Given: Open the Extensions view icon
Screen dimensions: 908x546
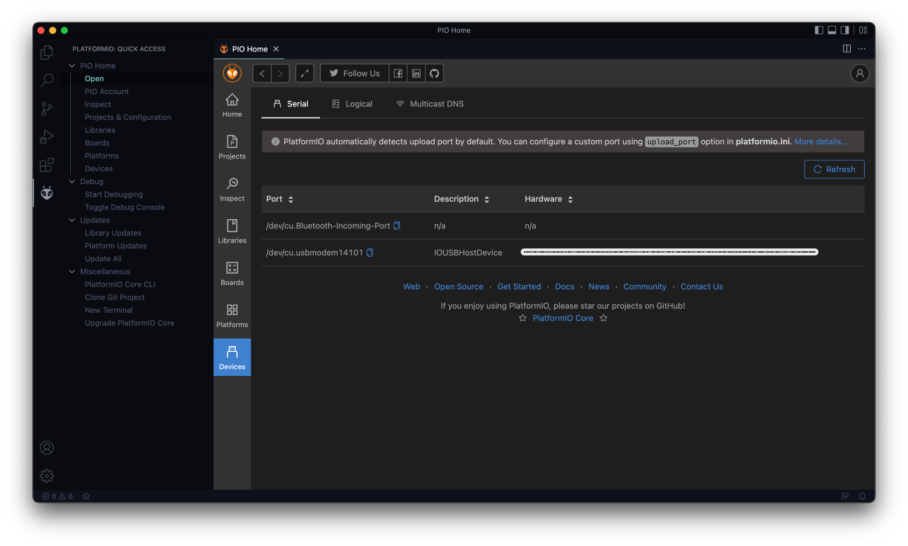Looking at the screenshot, I should pyautogui.click(x=47, y=165).
